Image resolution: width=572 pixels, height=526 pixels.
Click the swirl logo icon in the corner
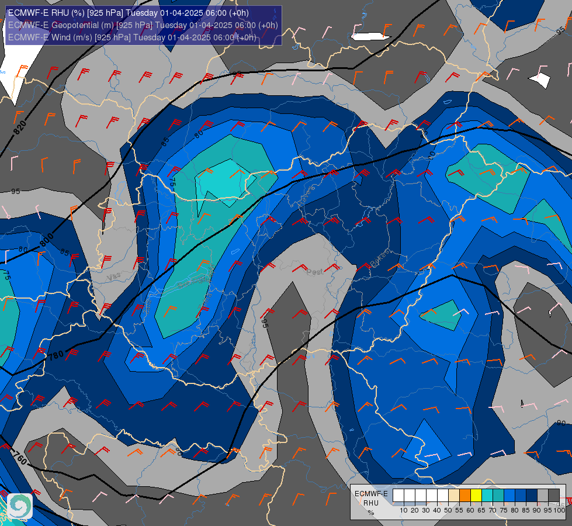pos(20,506)
